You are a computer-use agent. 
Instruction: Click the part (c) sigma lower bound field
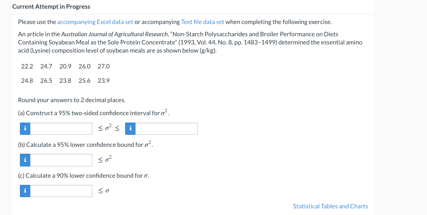[61, 191]
